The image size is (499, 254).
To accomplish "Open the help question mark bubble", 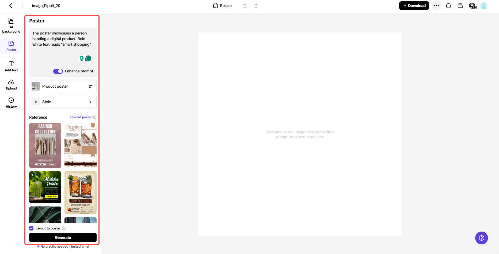I will tap(481, 238).
